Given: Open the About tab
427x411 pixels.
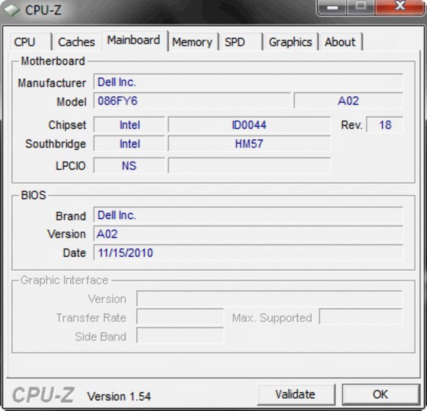Looking at the screenshot, I should (341, 42).
